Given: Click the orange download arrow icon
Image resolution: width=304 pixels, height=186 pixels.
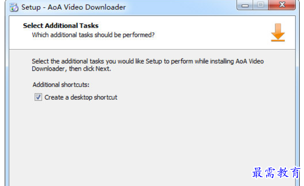Looking at the screenshot, I should click(x=278, y=32).
